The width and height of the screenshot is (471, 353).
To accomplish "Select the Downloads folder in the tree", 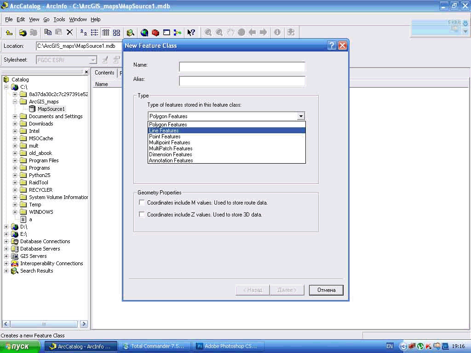I will click(41, 124).
